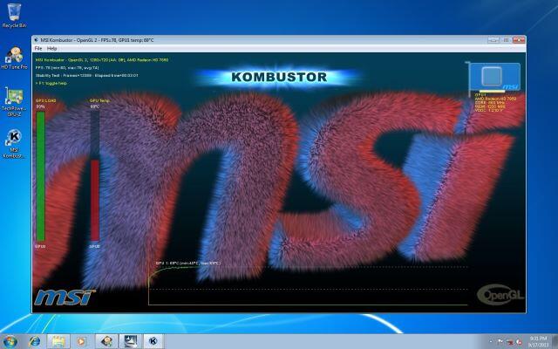Image resolution: width=558 pixels, height=349 pixels.
Task: Switch to the GPU-Z taskbar button
Action: [130, 341]
